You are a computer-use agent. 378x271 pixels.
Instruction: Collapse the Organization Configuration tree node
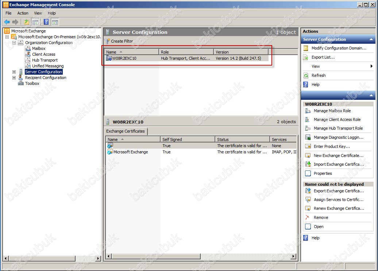click(x=14, y=43)
